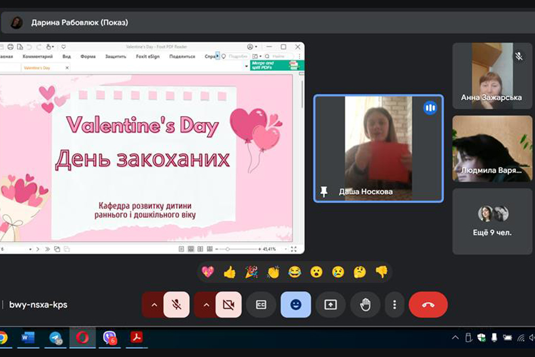Screen dimensions: 535x357
Task: Click the thumbs up reaction emoji
Action: 229,272
